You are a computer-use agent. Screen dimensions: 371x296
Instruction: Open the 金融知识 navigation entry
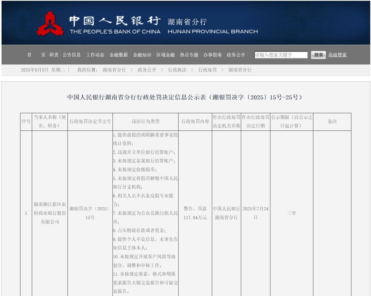[x=142, y=55]
